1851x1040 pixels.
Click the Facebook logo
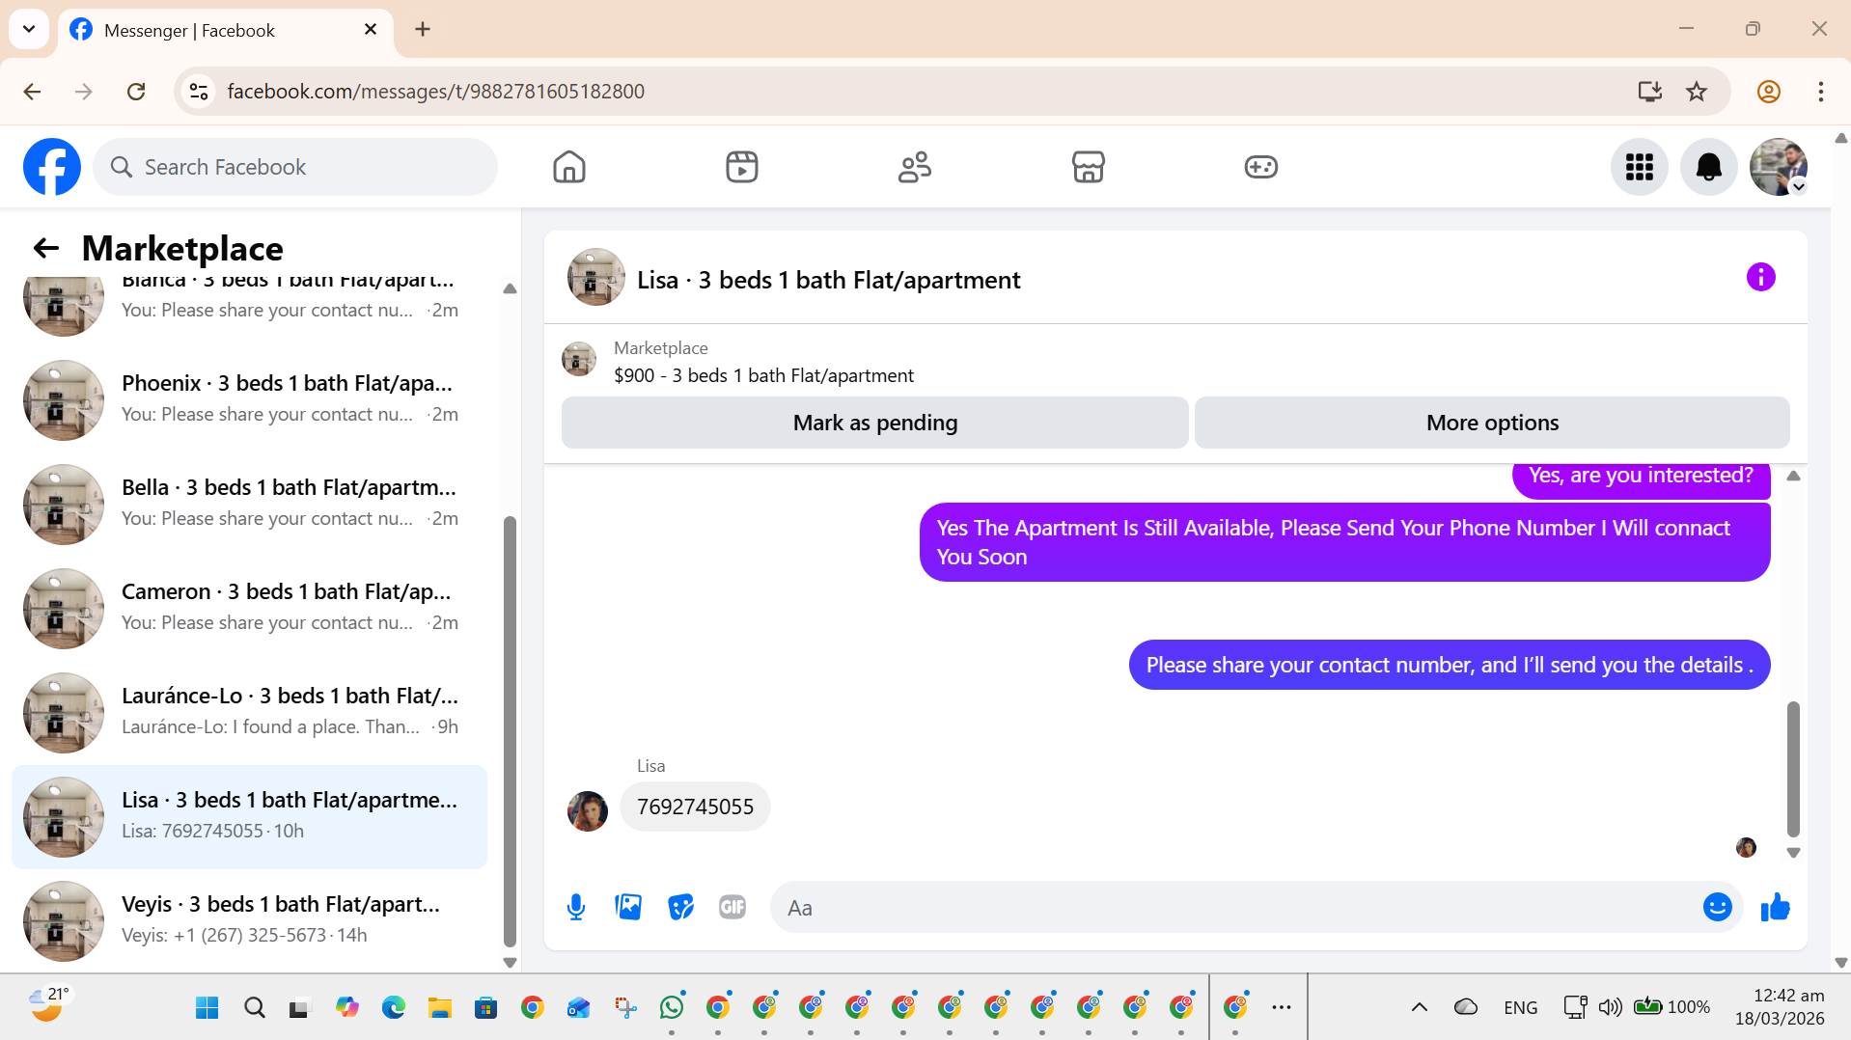tap(52, 167)
